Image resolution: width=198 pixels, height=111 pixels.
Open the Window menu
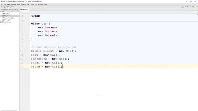(x=41, y=4)
